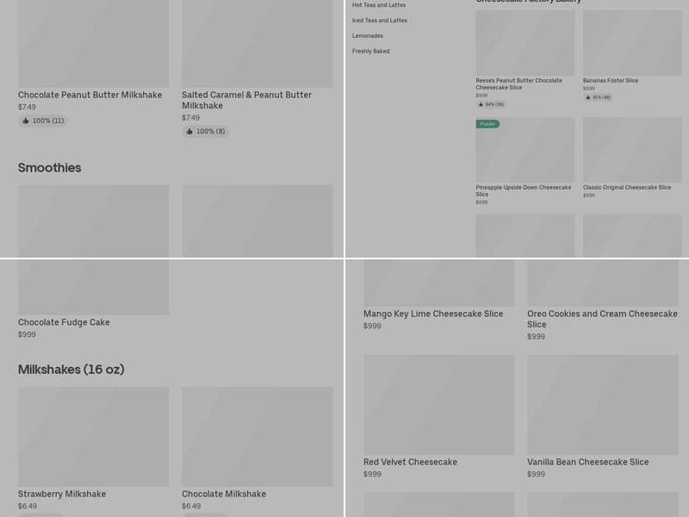This screenshot has height=517, width=689.
Task: Open the Oreo Cookies and Cream Cheesecake photo
Action: pos(603,283)
